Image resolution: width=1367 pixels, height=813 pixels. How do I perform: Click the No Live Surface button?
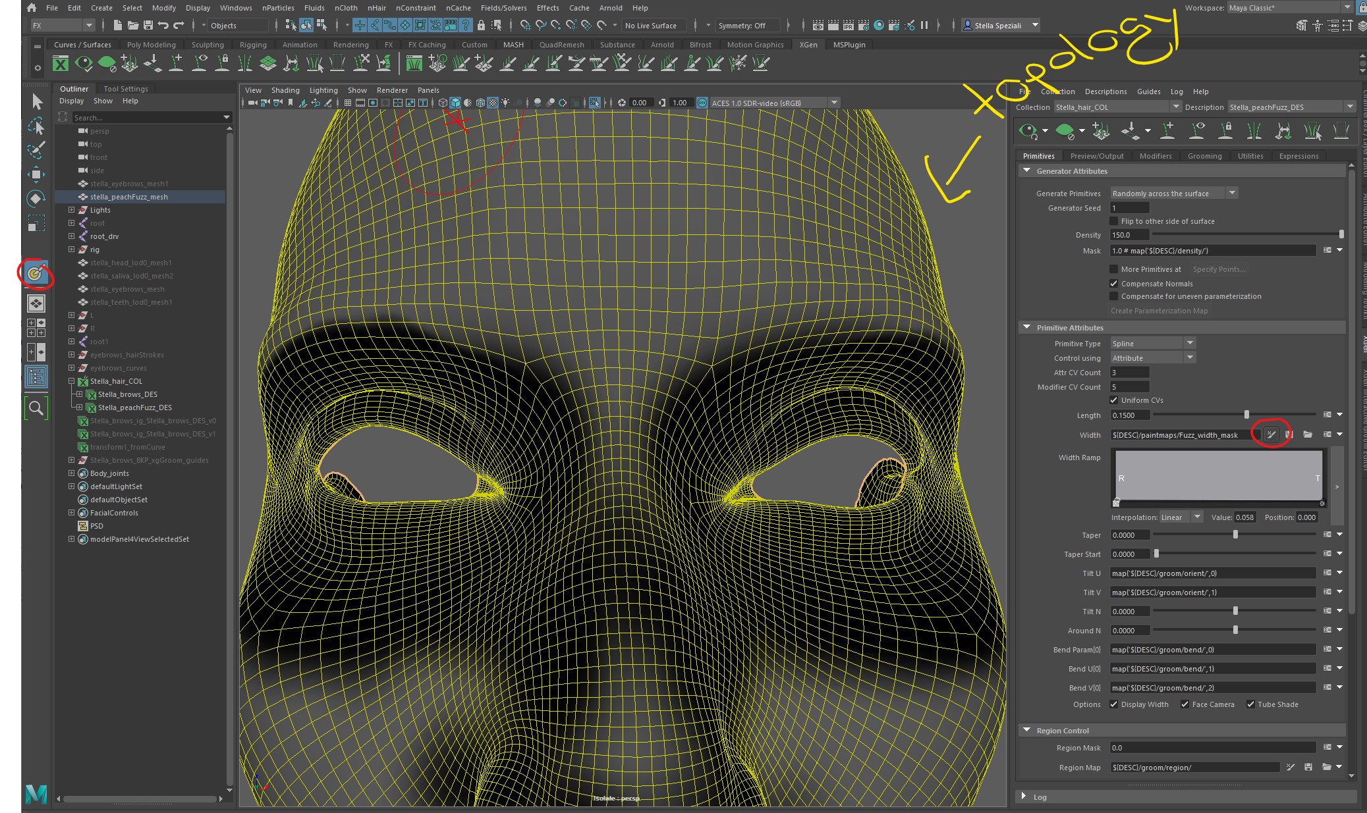pyautogui.click(x=652, y=26)
